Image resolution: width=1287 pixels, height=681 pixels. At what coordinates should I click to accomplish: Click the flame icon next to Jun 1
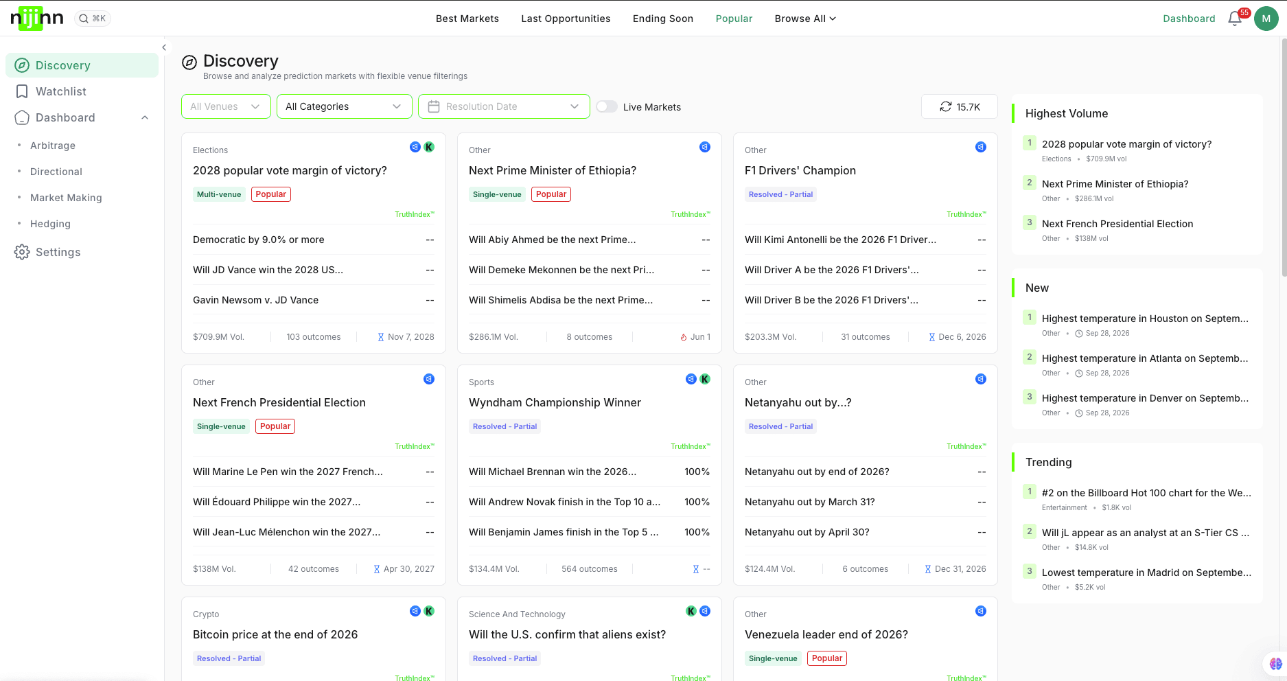684,337
